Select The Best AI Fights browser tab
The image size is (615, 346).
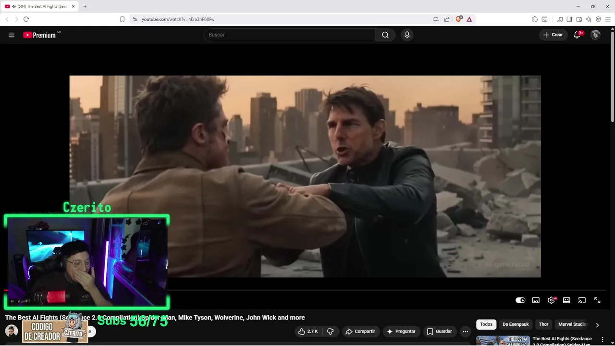tap(40, 6)
